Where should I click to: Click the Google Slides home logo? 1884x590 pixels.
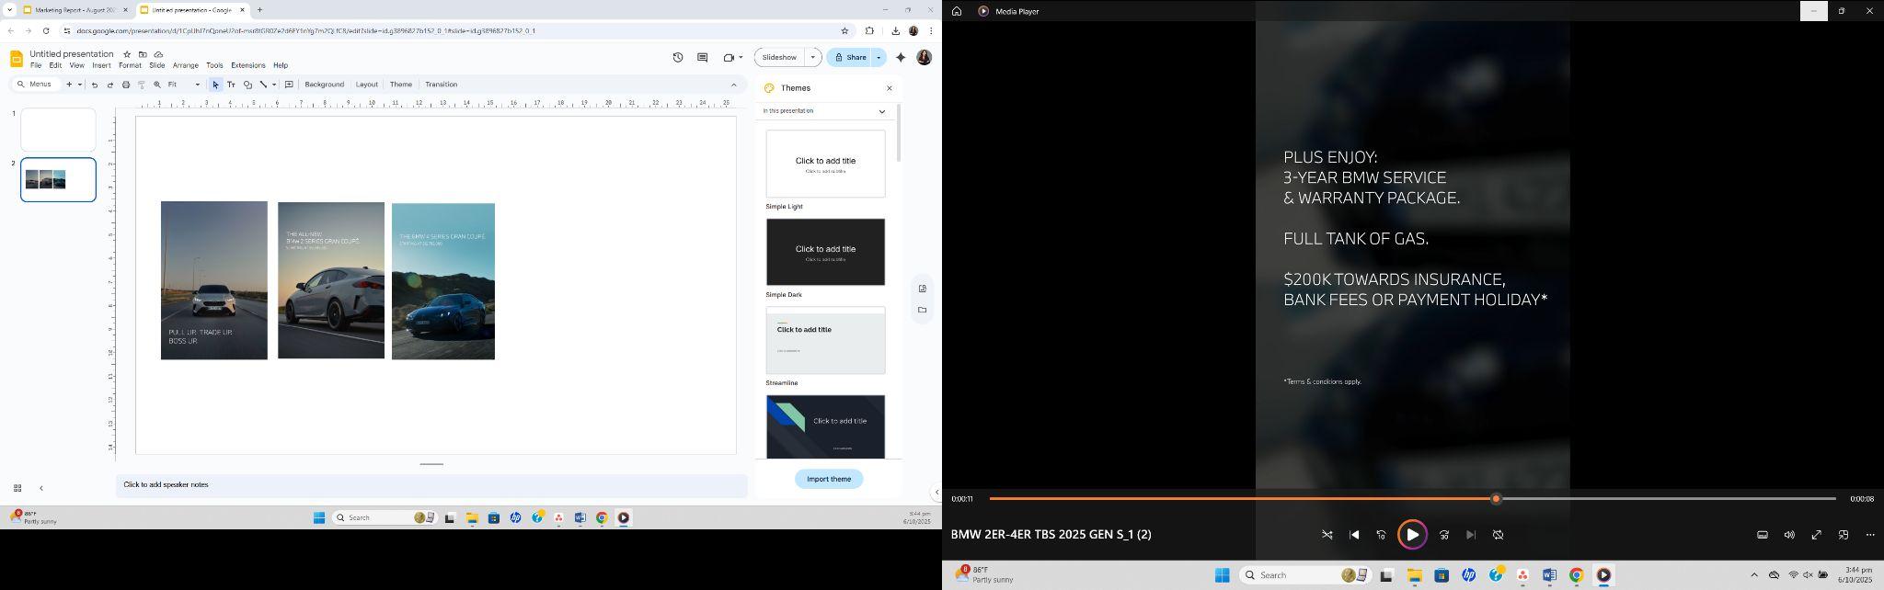point(17,59)
